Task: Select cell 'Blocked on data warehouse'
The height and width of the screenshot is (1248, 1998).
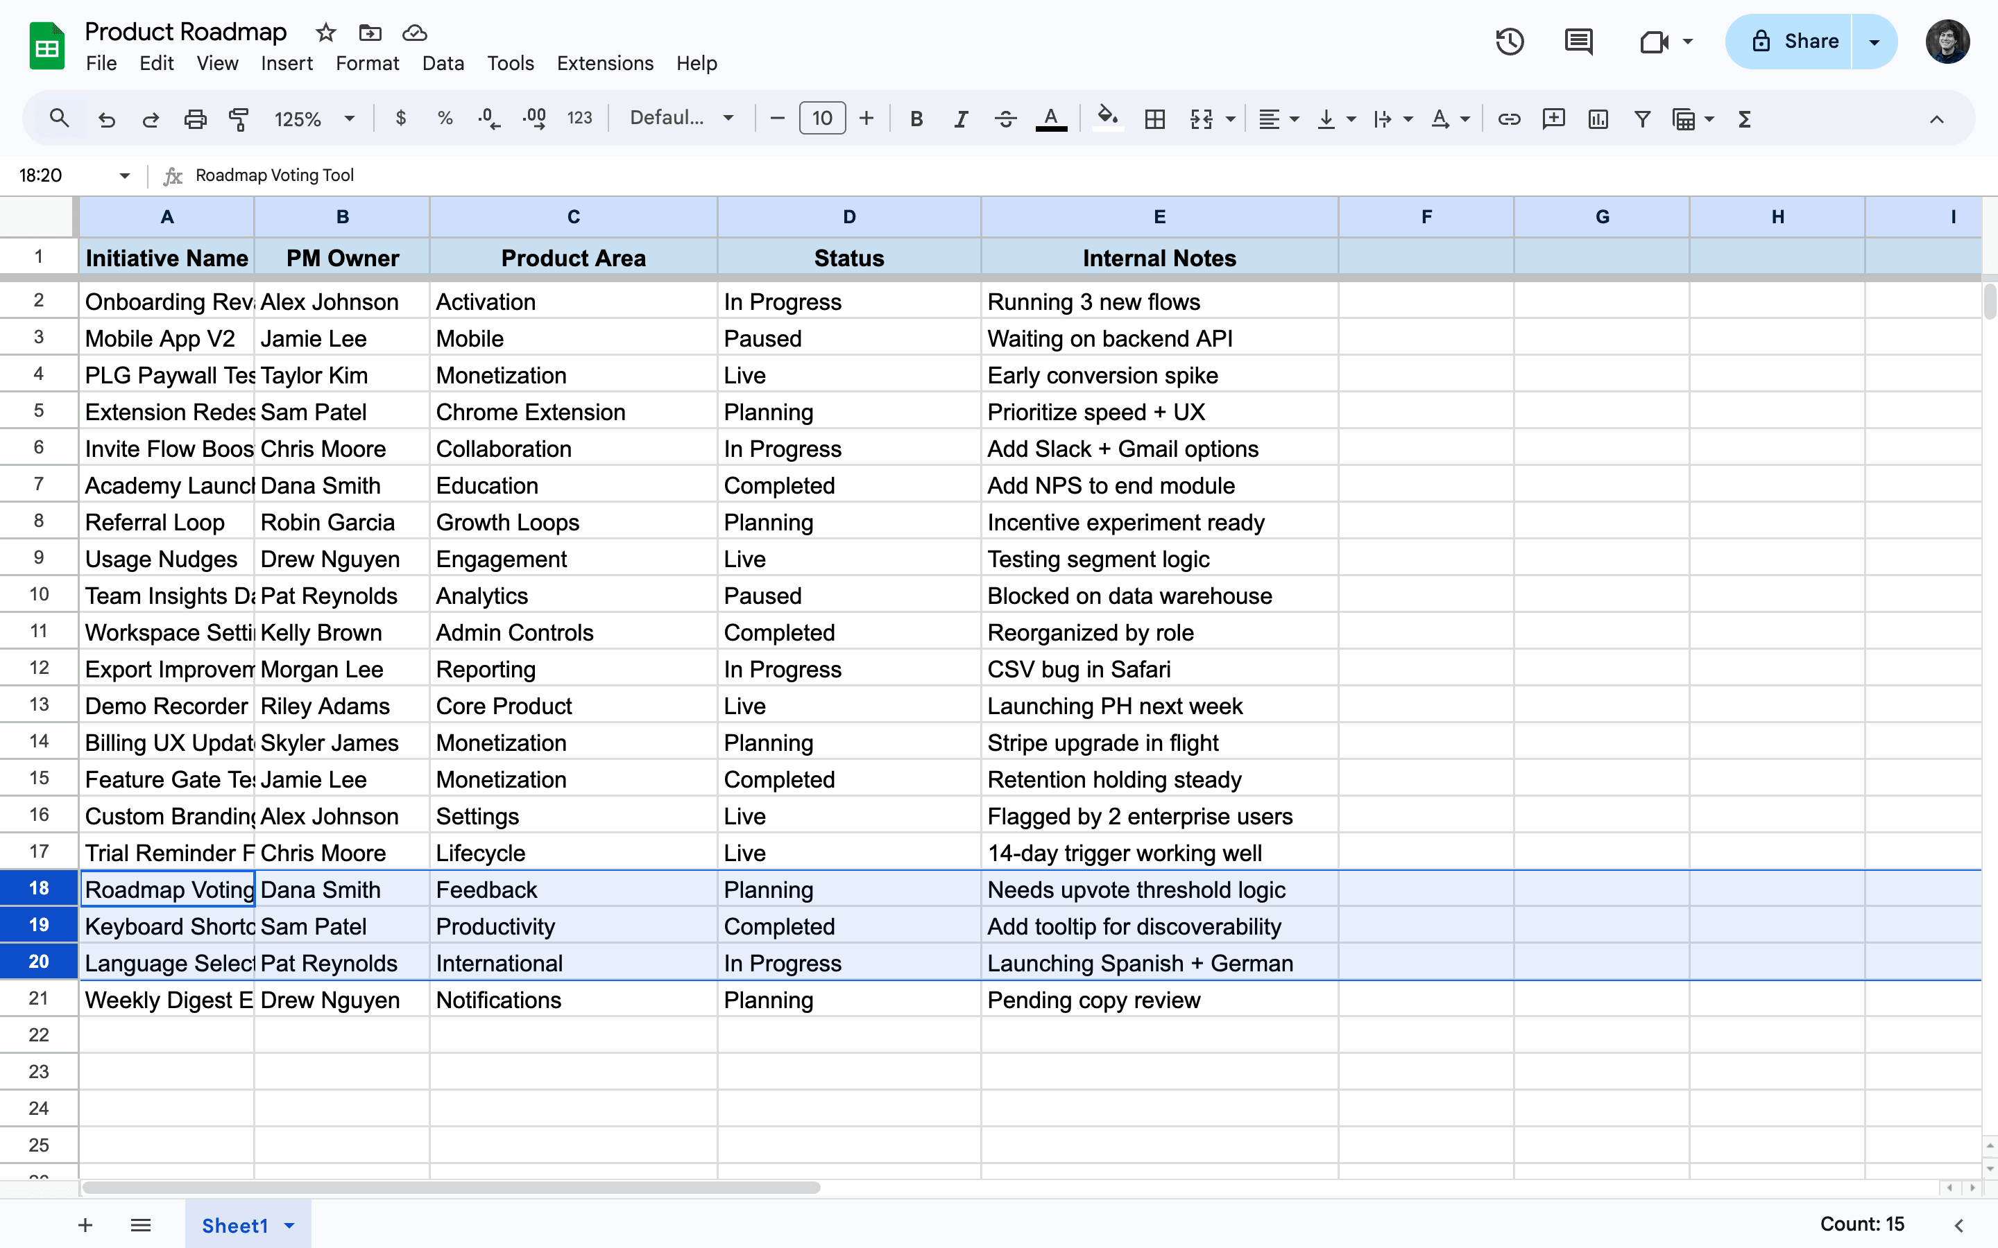Action: (x=1159, y=596)
